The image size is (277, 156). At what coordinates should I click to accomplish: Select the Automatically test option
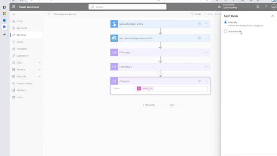(x=225, y=32)
